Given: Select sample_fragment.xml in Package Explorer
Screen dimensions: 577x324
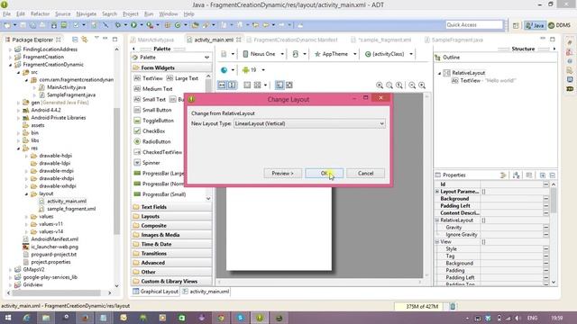Looking at the screenshot, I should (x=71, y=209).
